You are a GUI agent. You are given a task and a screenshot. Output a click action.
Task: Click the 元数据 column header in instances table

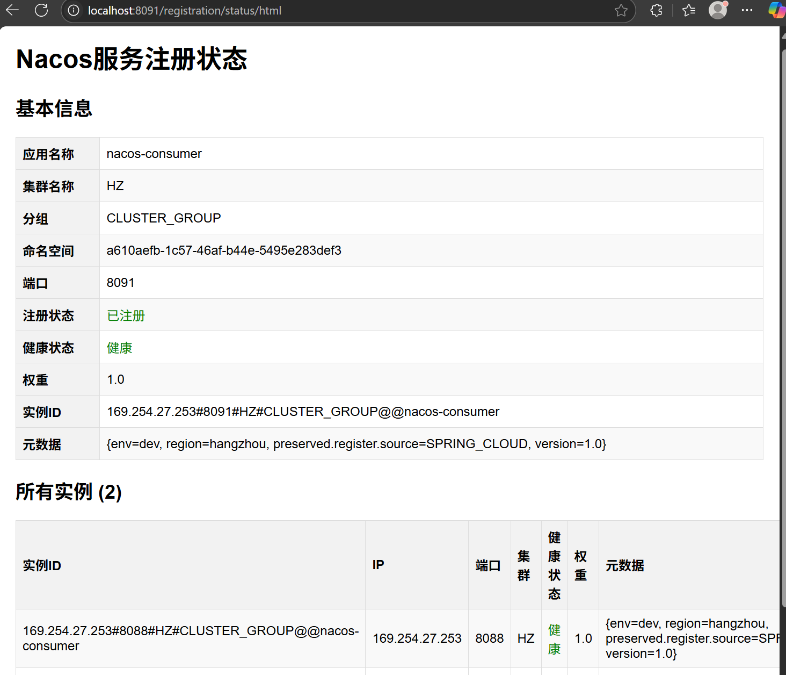pos(689,565)
